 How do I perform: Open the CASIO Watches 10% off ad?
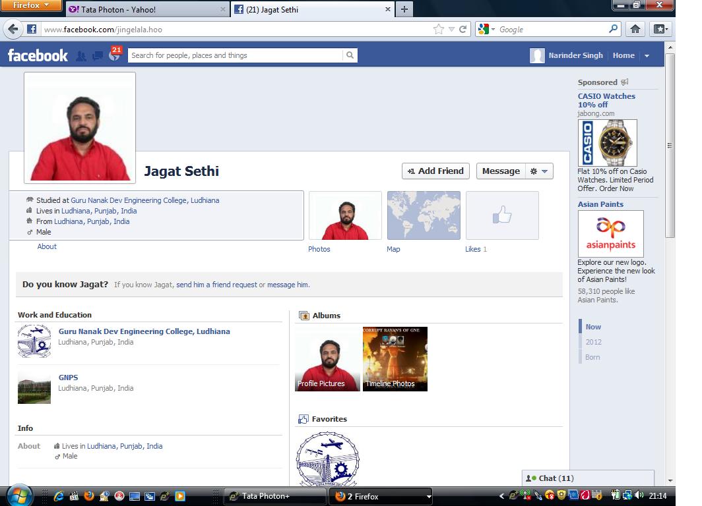(606, 100)
